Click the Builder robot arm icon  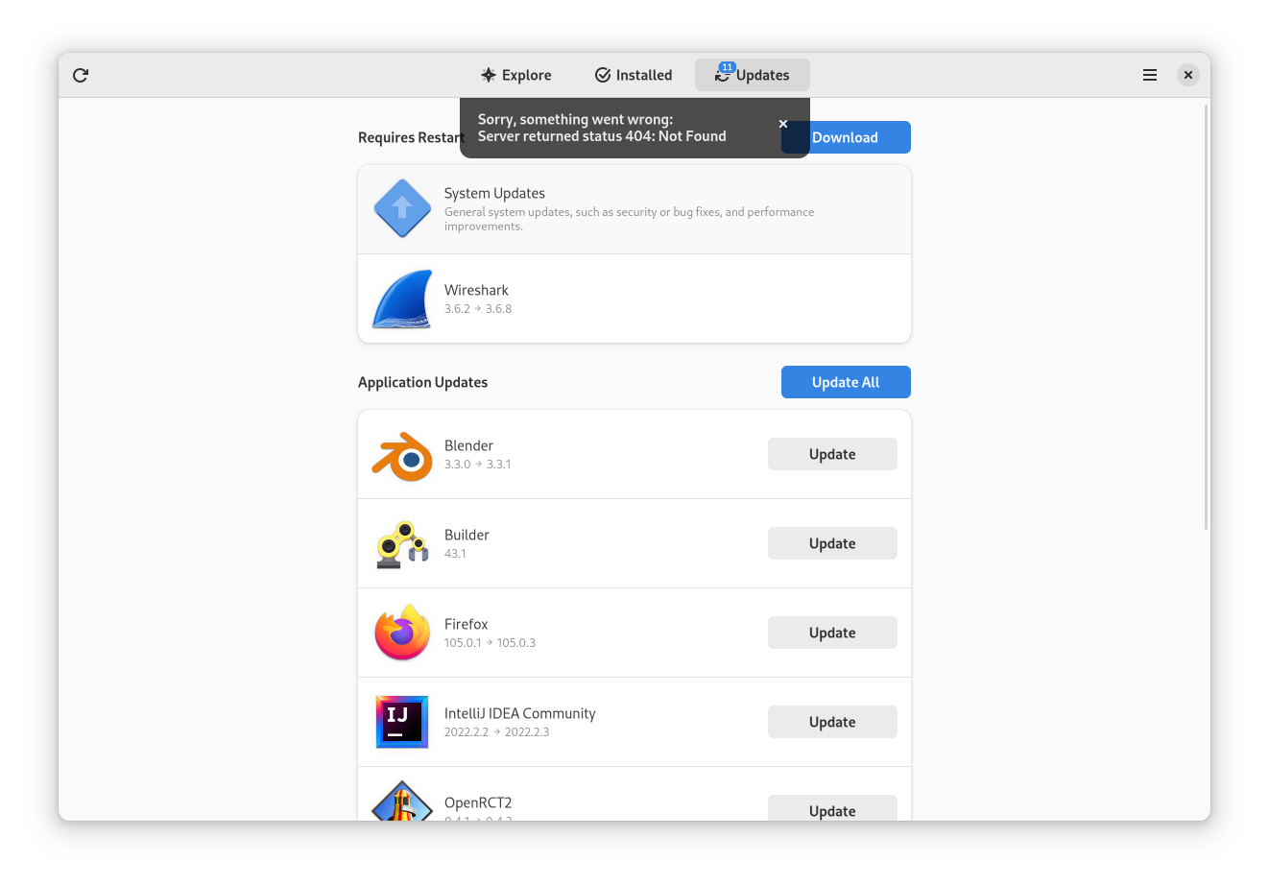pyautogui.click(x=402, y=544)
